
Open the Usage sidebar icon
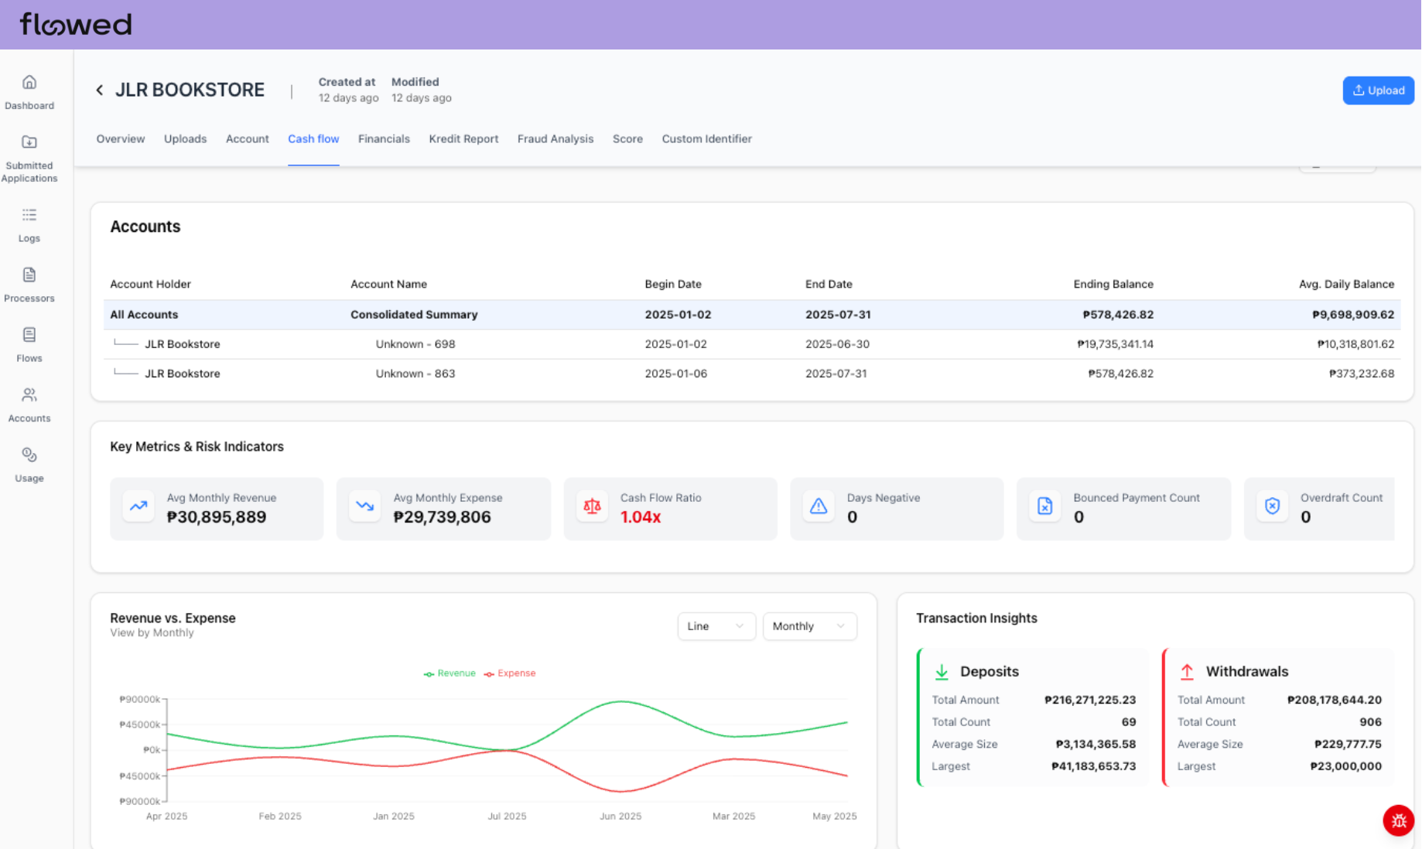coord(29,456)
